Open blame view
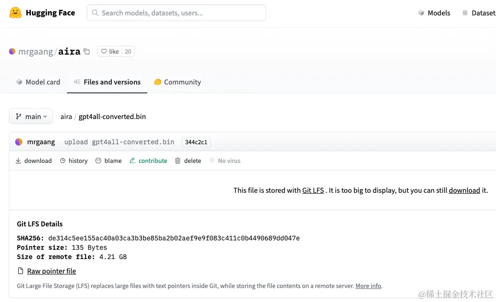496x302 pixels. pyautogui.click(x=109, y=161)
